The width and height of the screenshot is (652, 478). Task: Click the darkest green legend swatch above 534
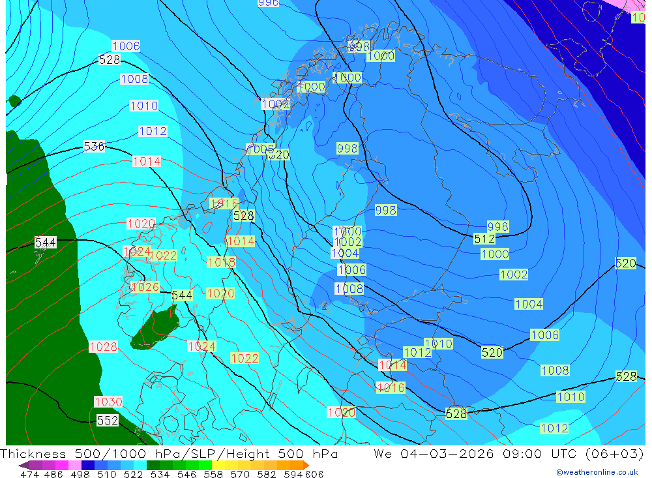[153, 465]
